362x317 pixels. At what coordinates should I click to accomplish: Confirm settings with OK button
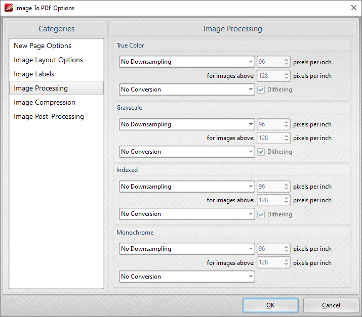(x=270, y=305)
